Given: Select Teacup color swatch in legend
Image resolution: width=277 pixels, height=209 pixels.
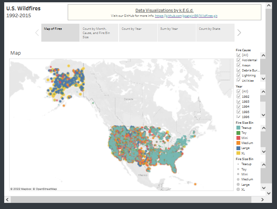Looking at the screenshot, I should coord(238,128).
